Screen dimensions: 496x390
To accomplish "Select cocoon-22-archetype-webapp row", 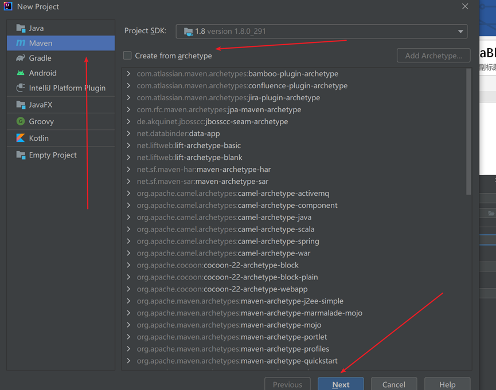I will [294, 289].
